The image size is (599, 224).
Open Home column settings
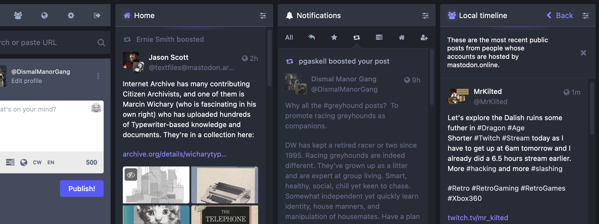263,16
